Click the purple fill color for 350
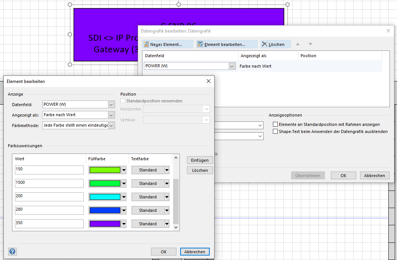 click(105, 224)
